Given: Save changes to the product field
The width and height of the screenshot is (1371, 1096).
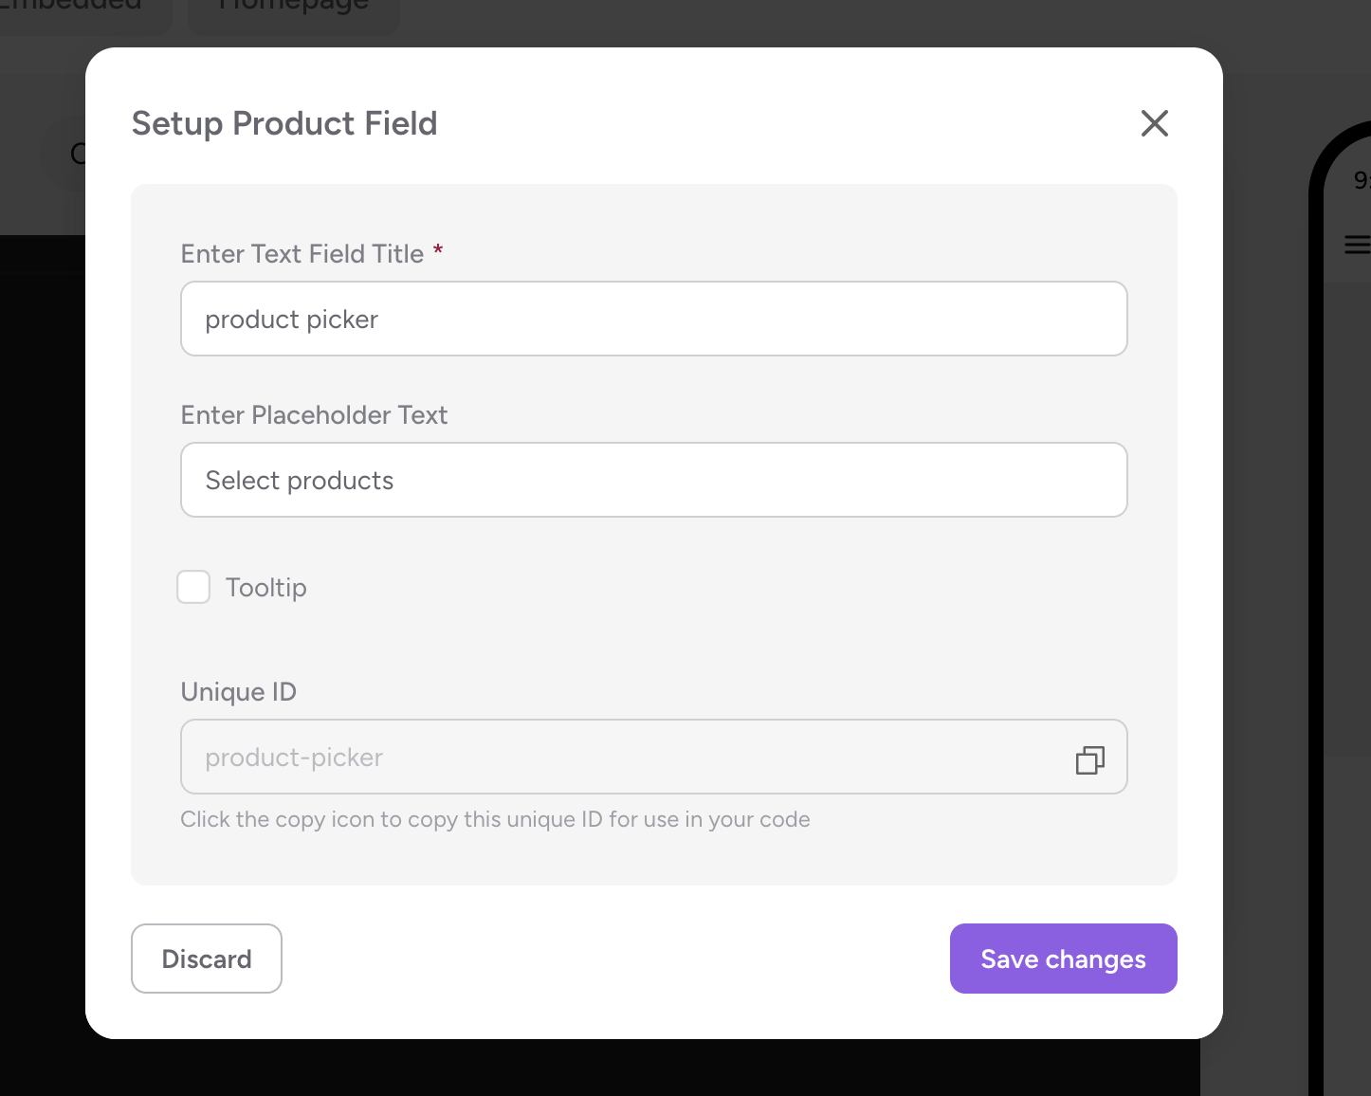Looking at the screenshot, I should point(1063,959).
